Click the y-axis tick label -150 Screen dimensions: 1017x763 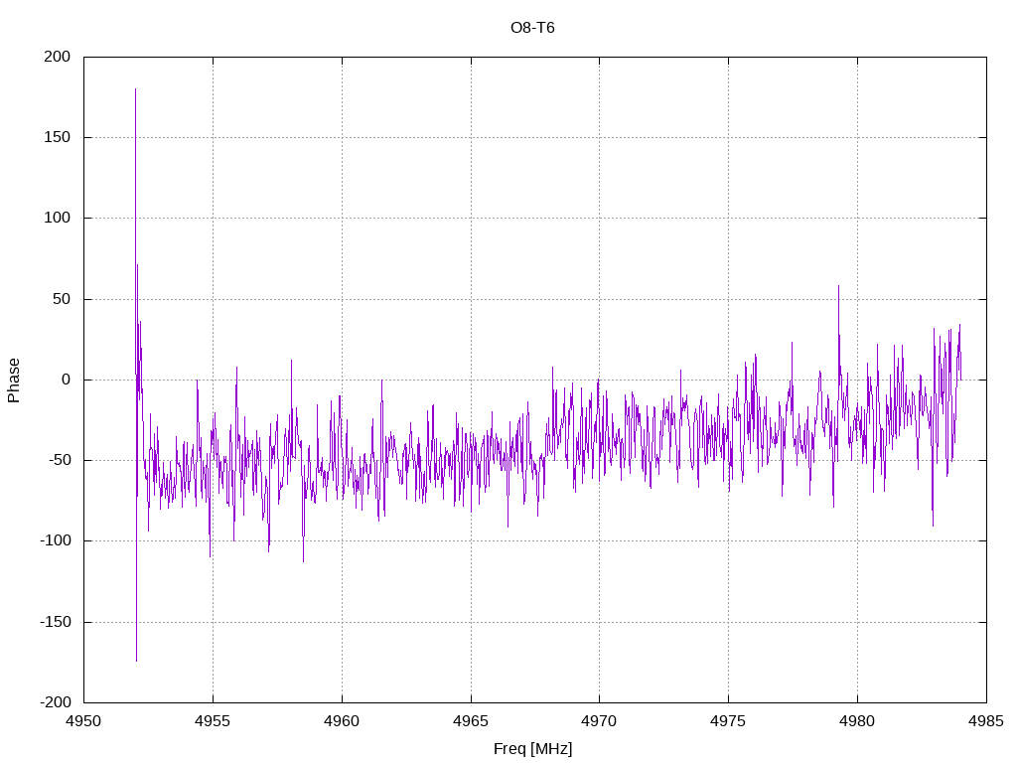pyautogui.click(x=56, y=622)
